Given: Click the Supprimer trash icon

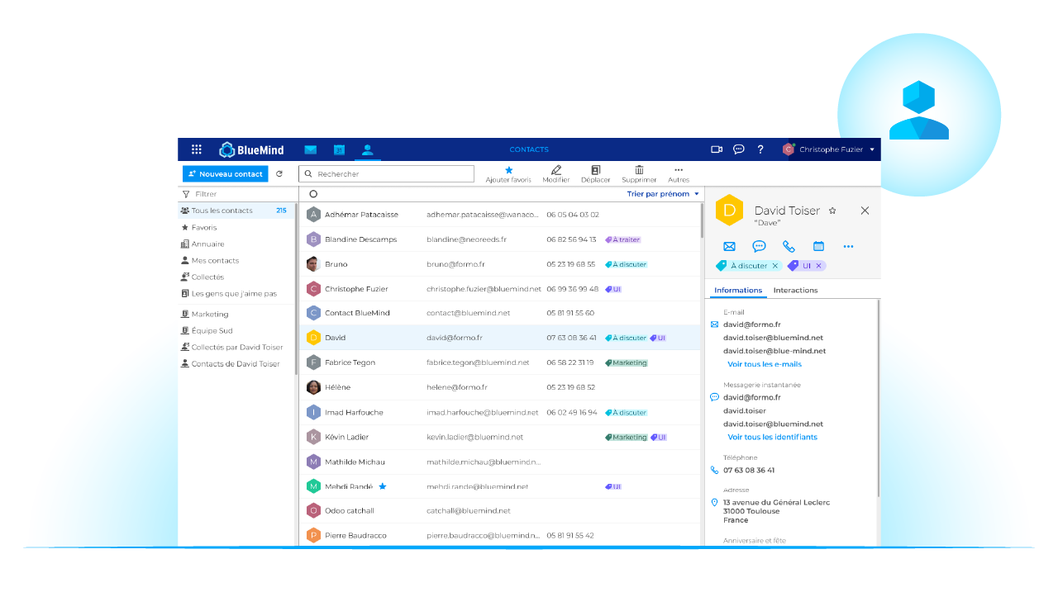Looking at the screenshot, I should click(x=639, y=170).
